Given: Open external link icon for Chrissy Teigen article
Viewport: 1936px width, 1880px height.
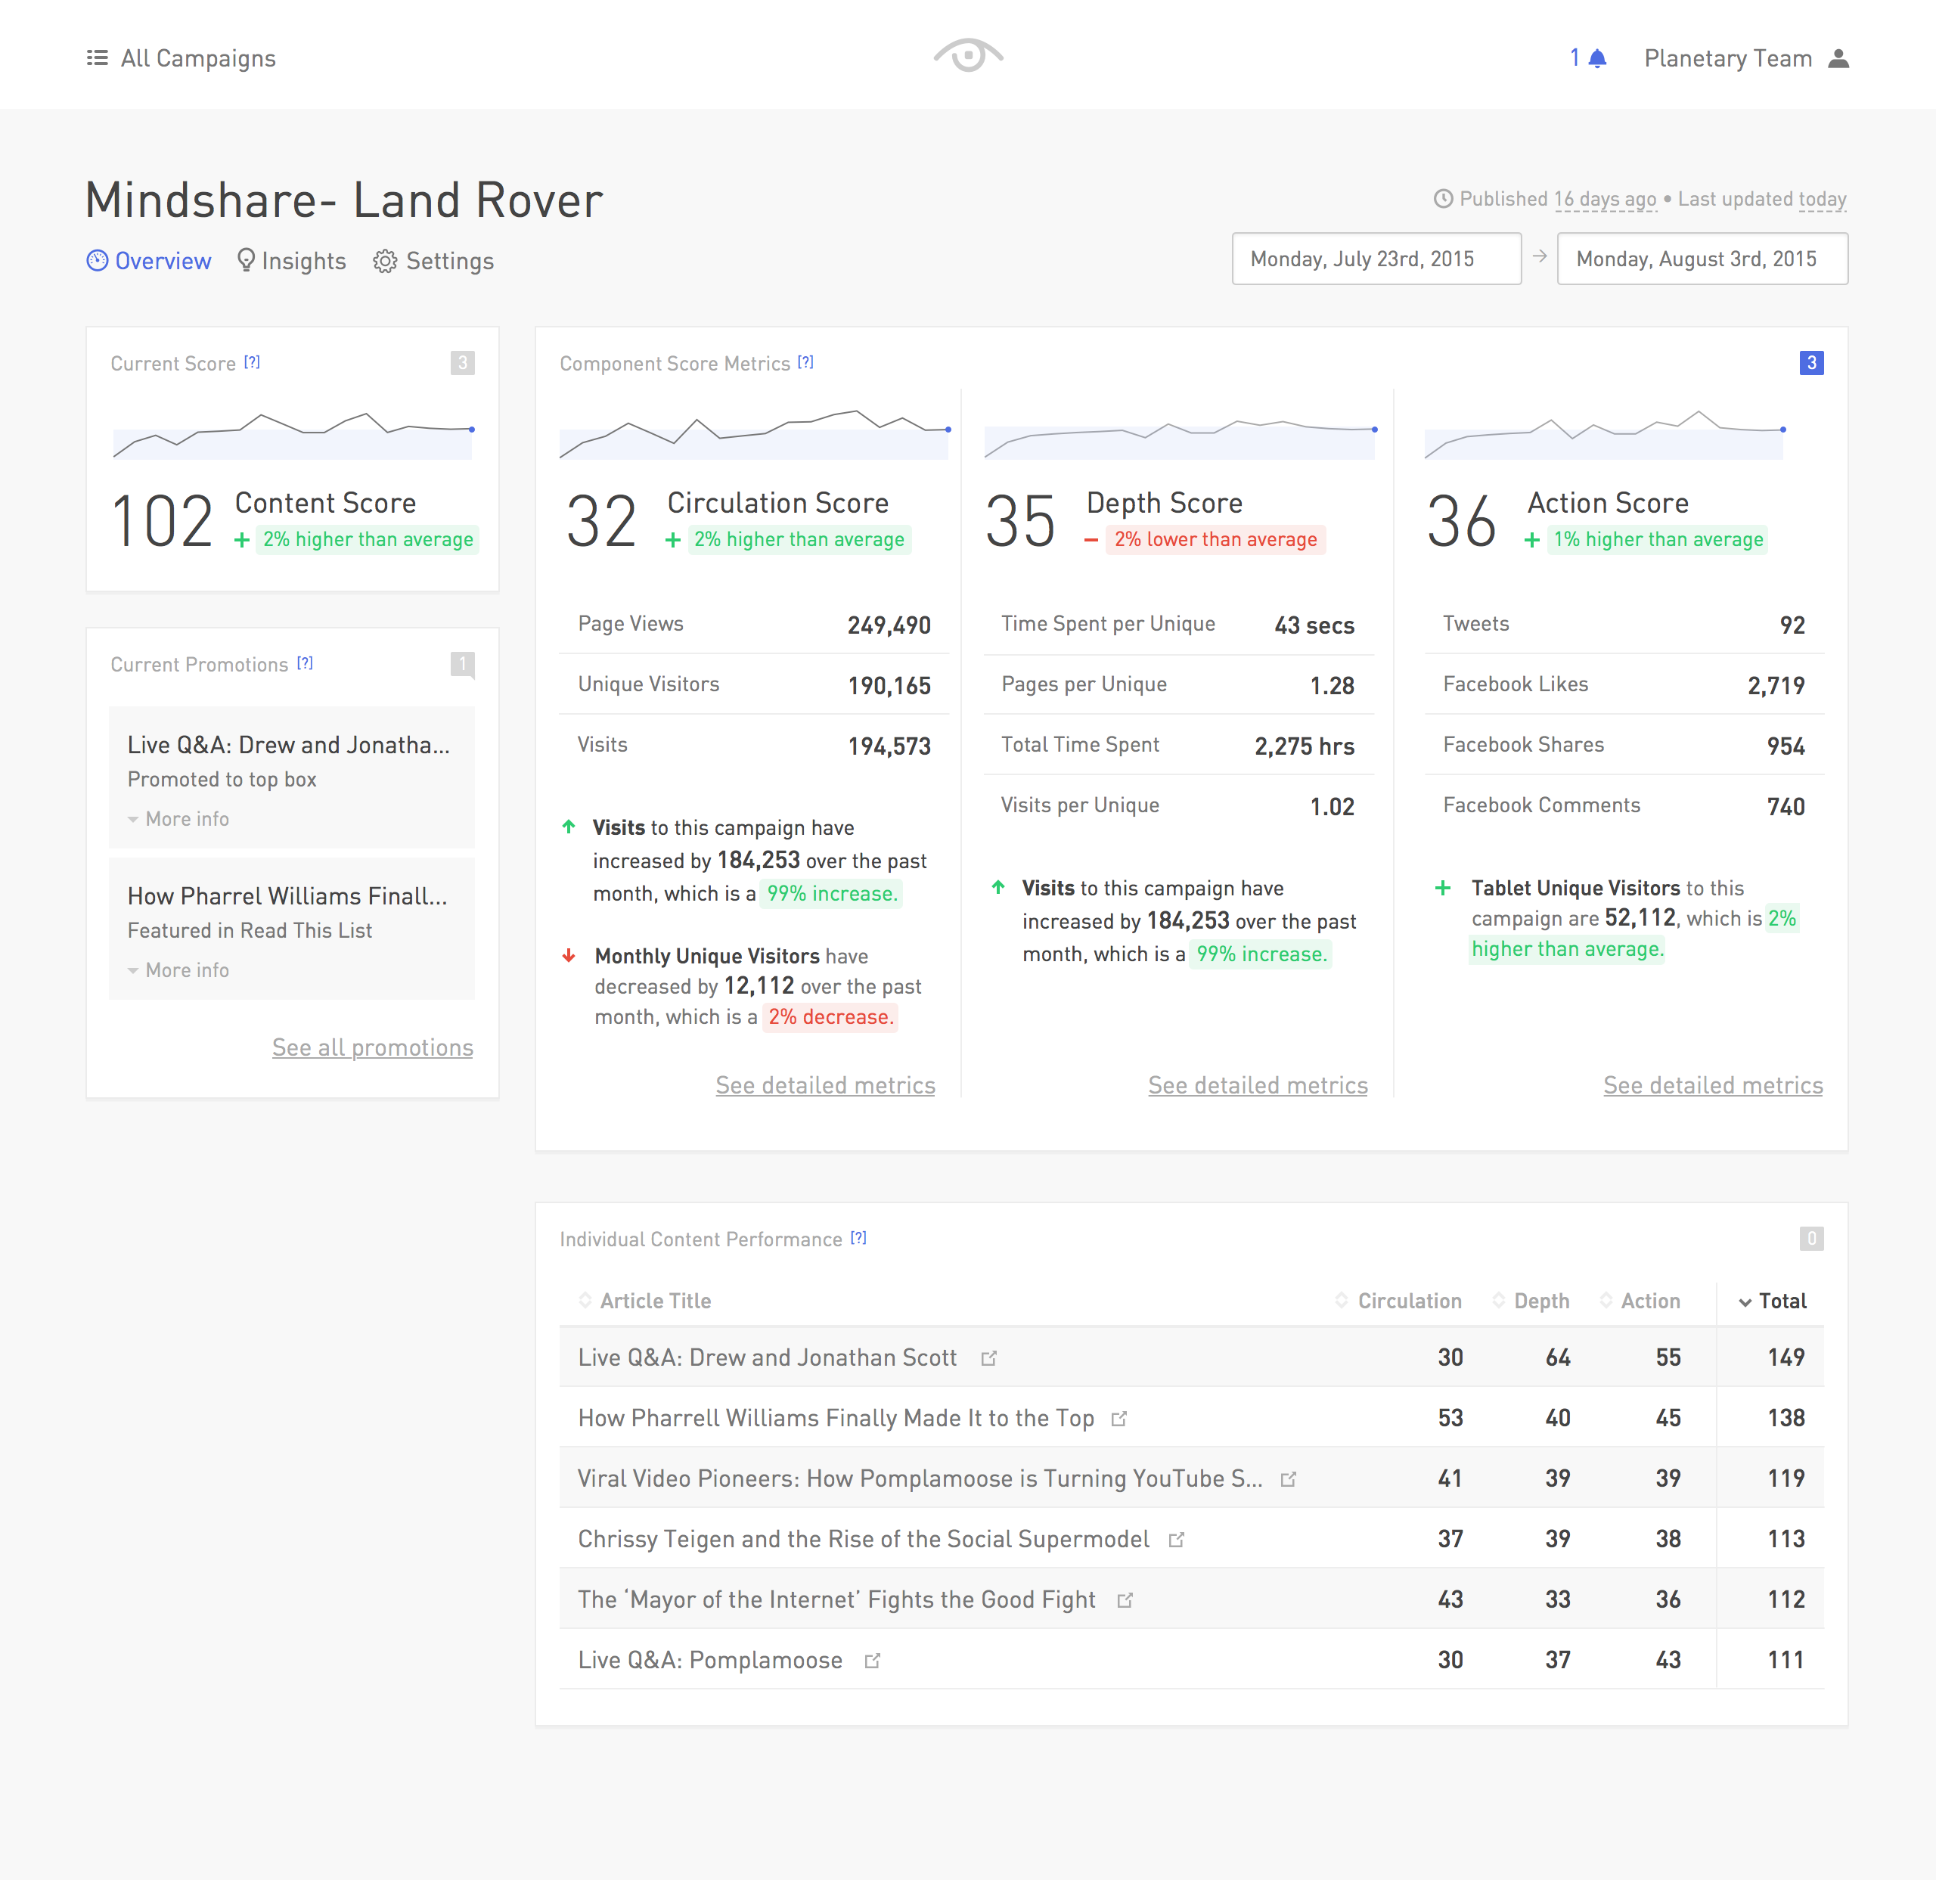Looking at the screenshot, I should click(x=1175, y=1540).
